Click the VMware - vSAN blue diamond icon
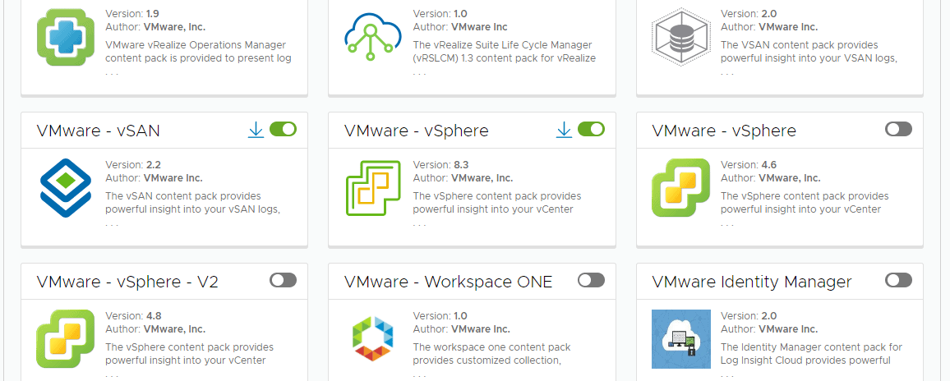Viewport: 950px width, 381px height. coord(66,188)
